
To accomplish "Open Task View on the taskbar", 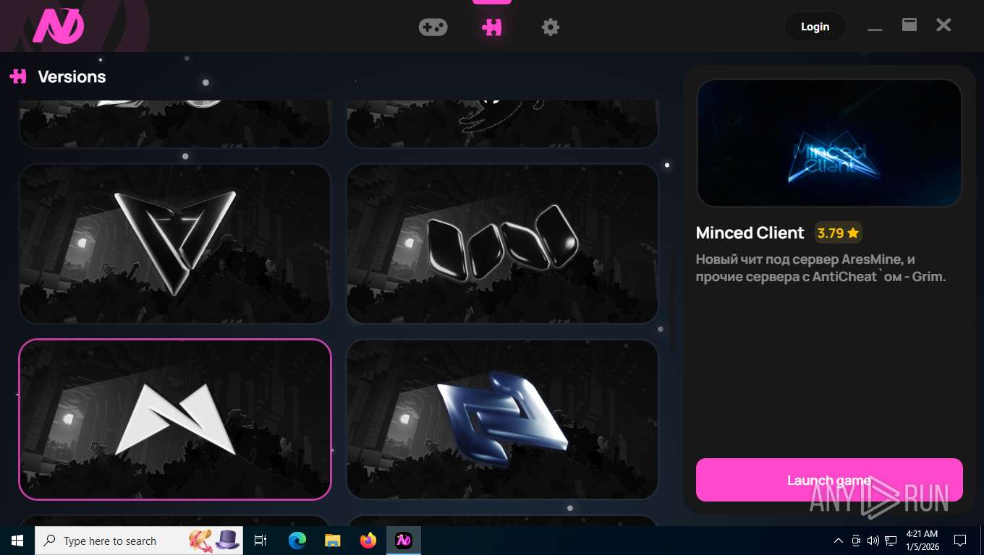I will pos(260,541).
